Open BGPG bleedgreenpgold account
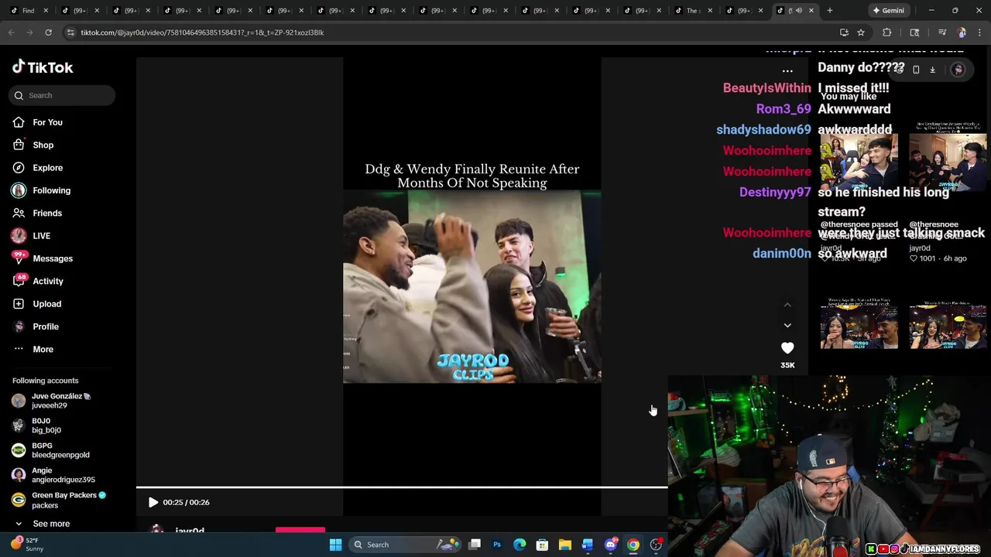The image size is (991, 557). point(51,450)
